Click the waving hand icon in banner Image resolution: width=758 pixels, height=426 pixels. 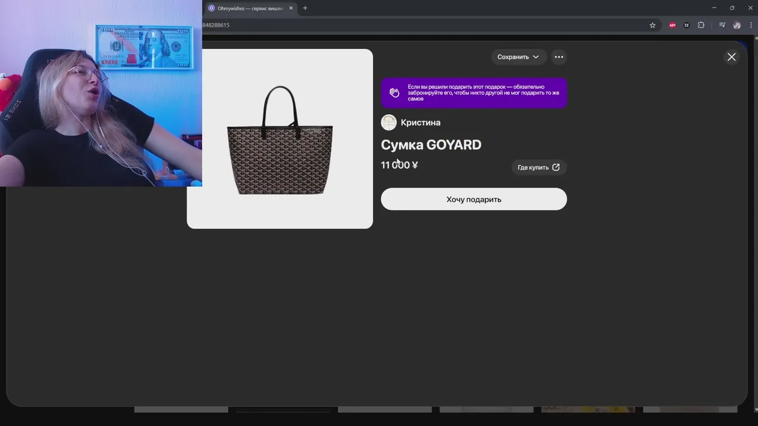(x=394, y=93)
